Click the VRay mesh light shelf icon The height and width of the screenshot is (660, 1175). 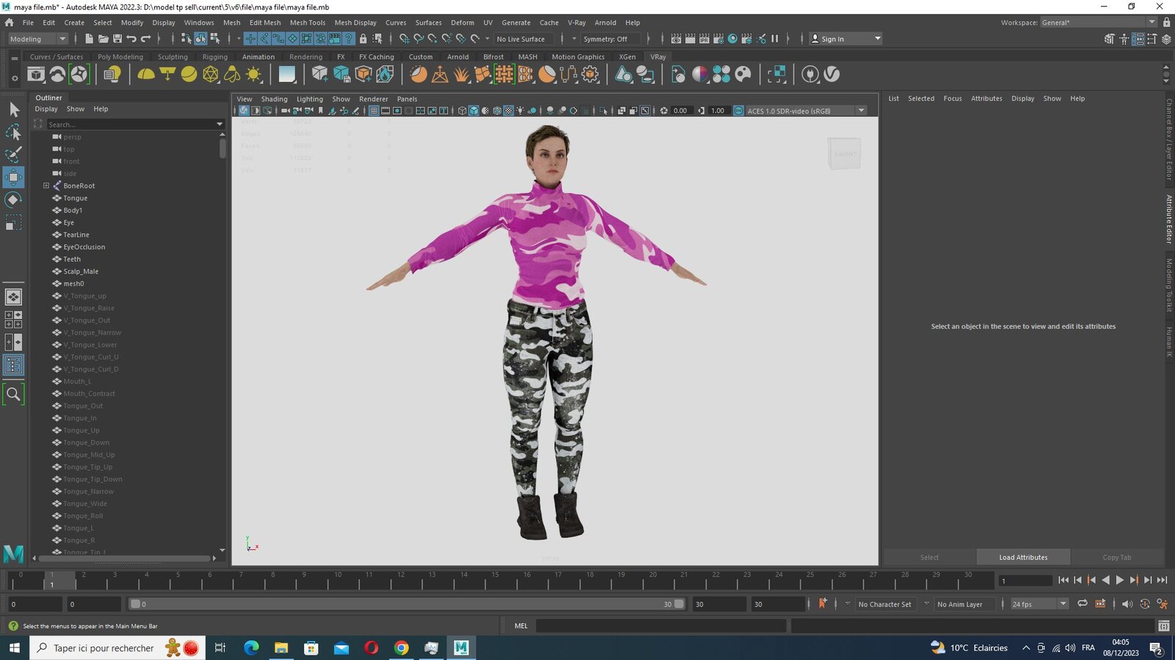point(211,74)
